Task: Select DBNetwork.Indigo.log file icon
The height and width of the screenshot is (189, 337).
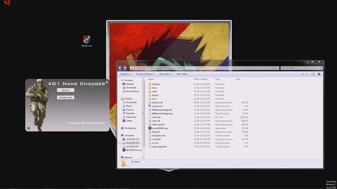Action: click(150, 113)
